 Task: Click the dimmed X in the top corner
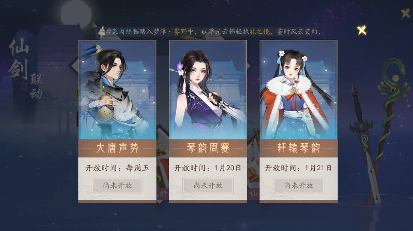[x=405, y=13]
